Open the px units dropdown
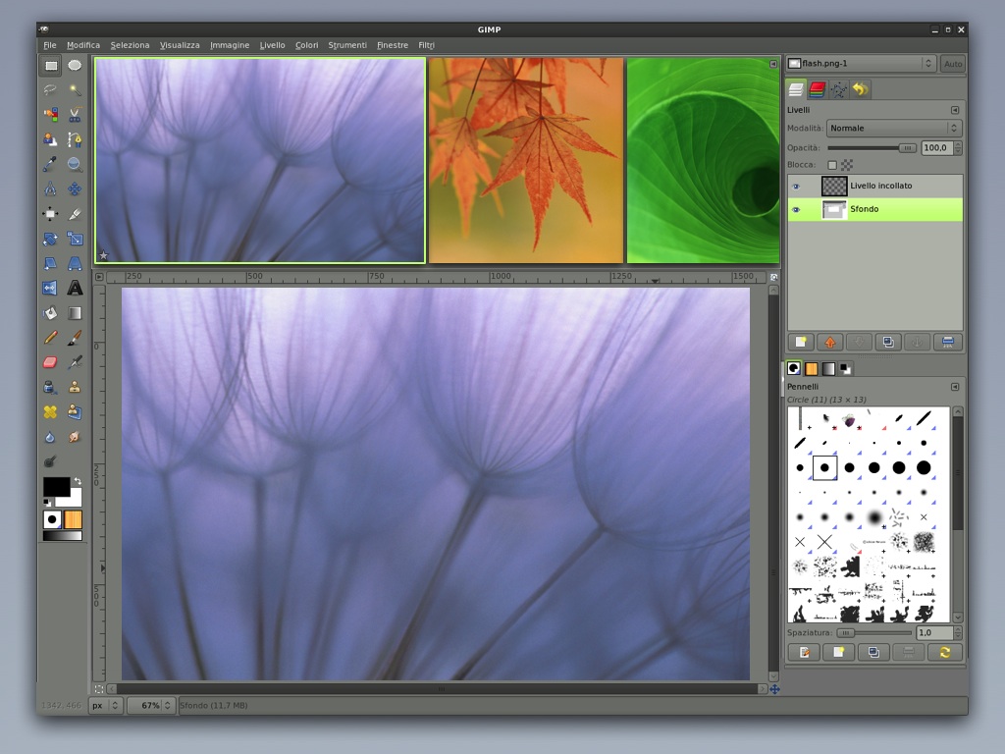The height and width of the screenshot is (754, 1005). [103, 705]
